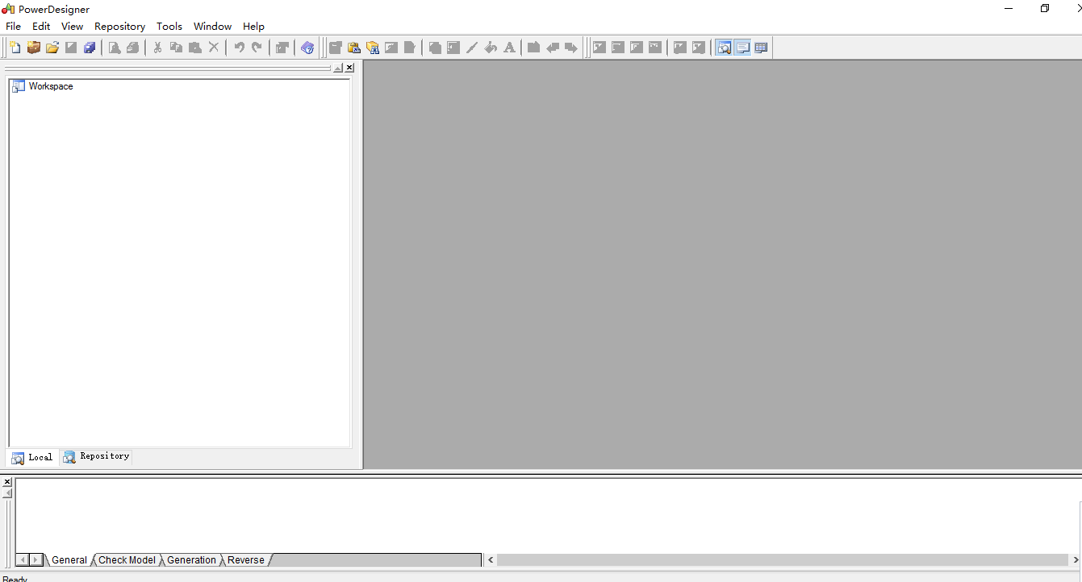The height and width of the screenshot is (582, 1082).
Task: Click the output horizontal scrollbar left arrow
Action: 490,559
